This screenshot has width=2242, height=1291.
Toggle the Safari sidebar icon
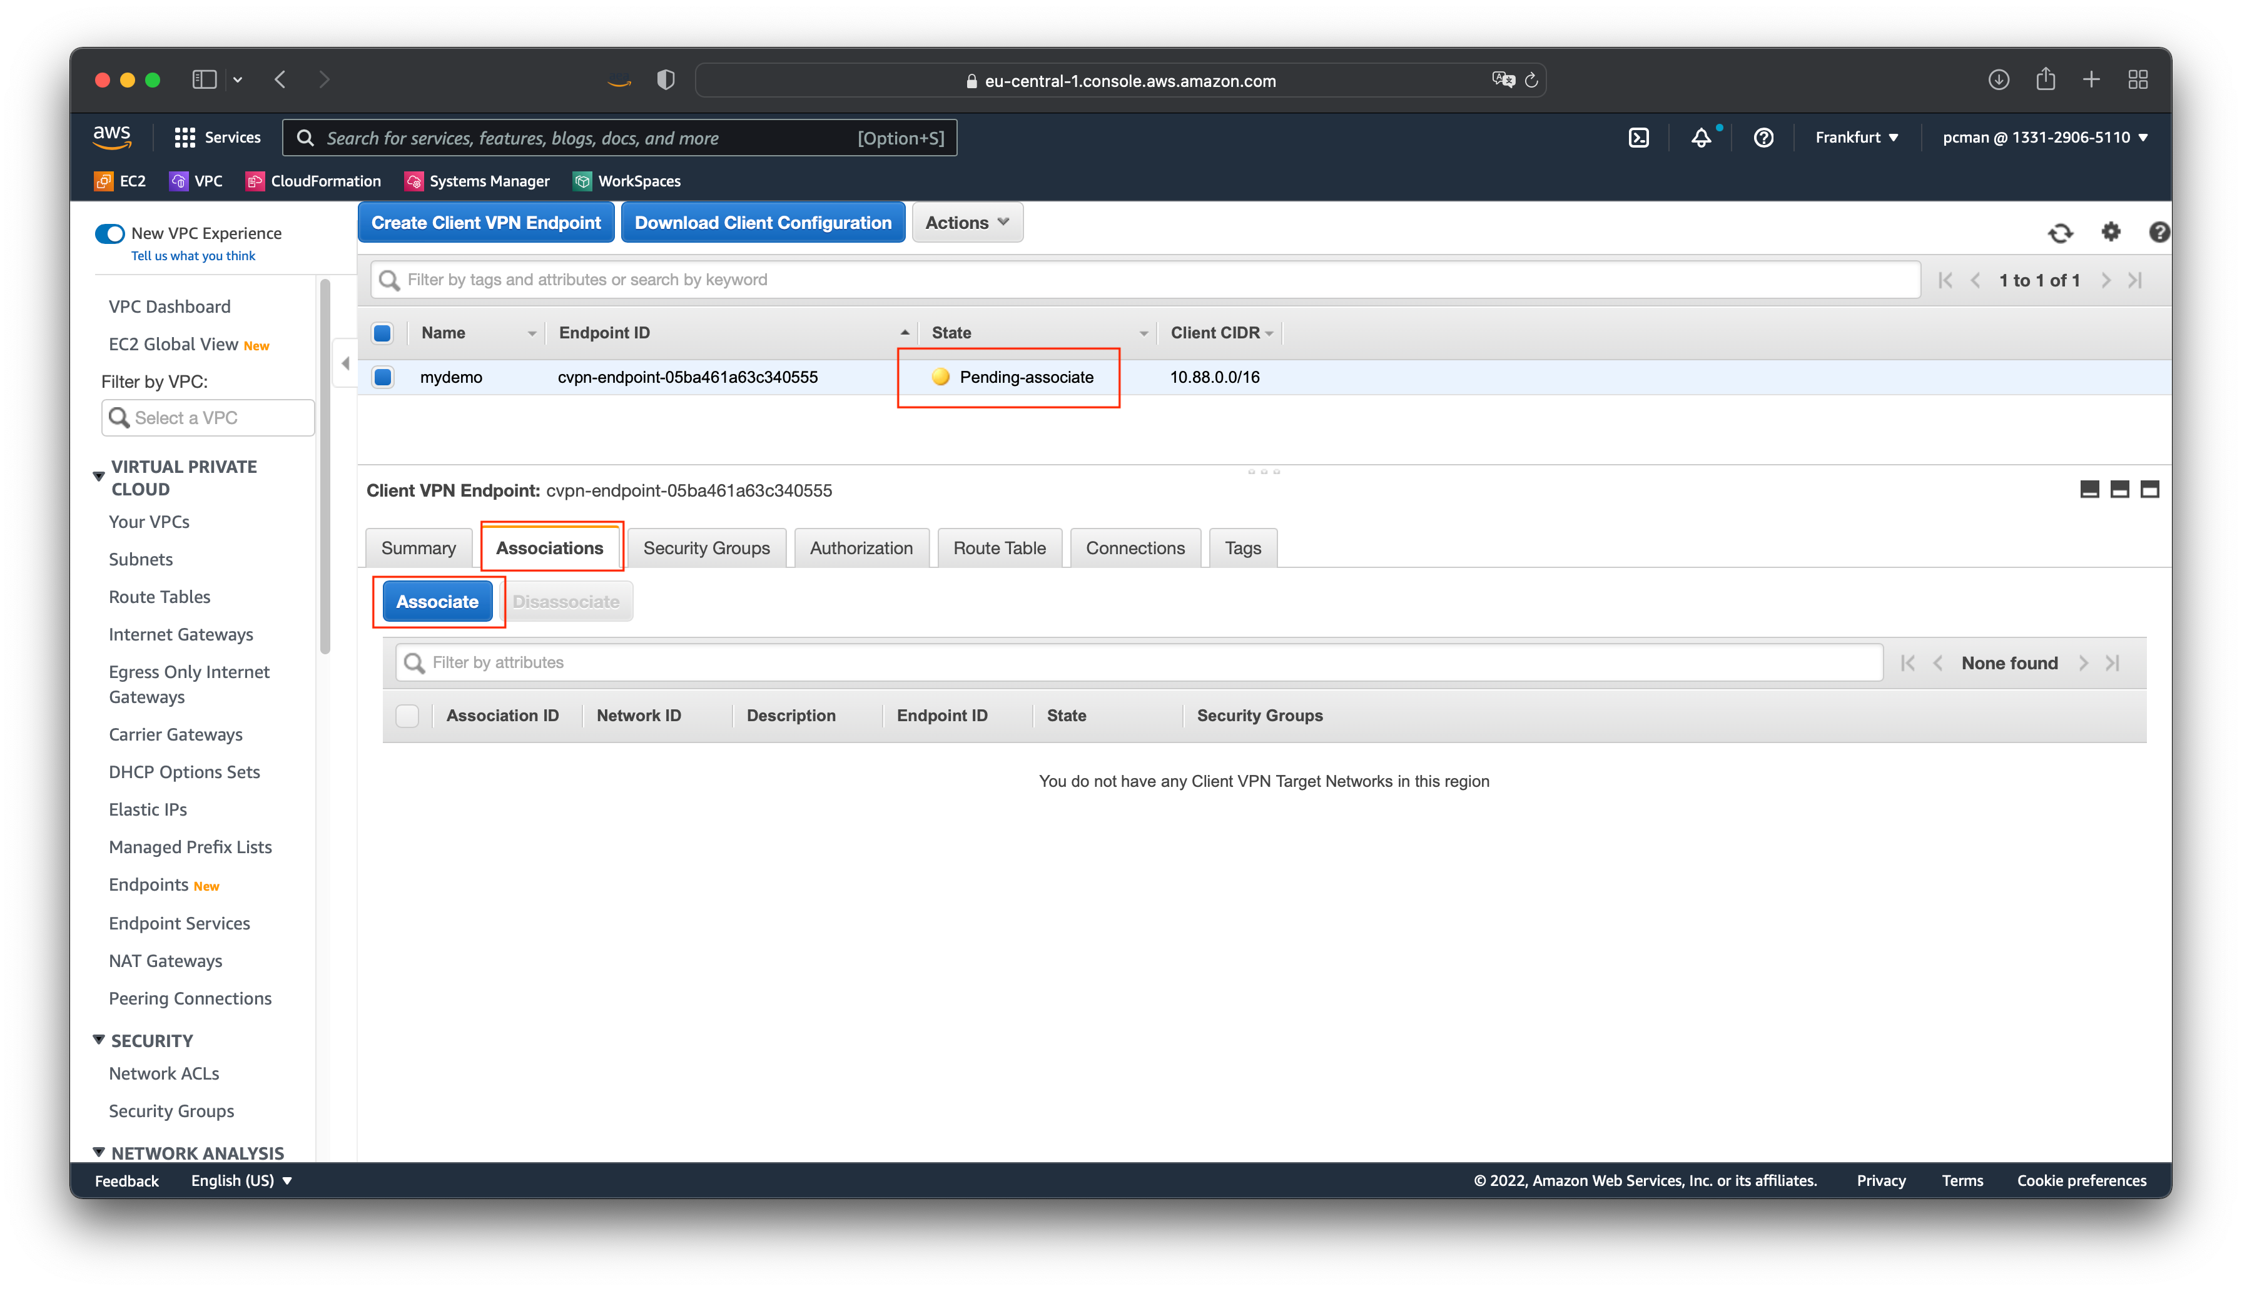click(204, 80)
